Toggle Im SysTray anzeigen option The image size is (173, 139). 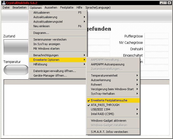[x=58, y=44]
